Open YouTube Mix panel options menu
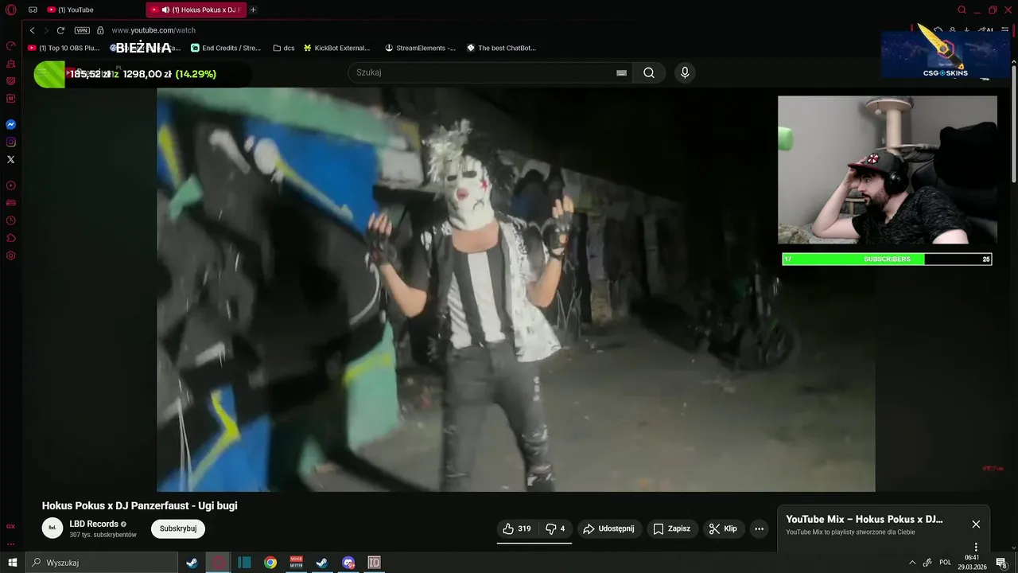The width and height of the screenshot is (1018, 573). coord(976,548)
